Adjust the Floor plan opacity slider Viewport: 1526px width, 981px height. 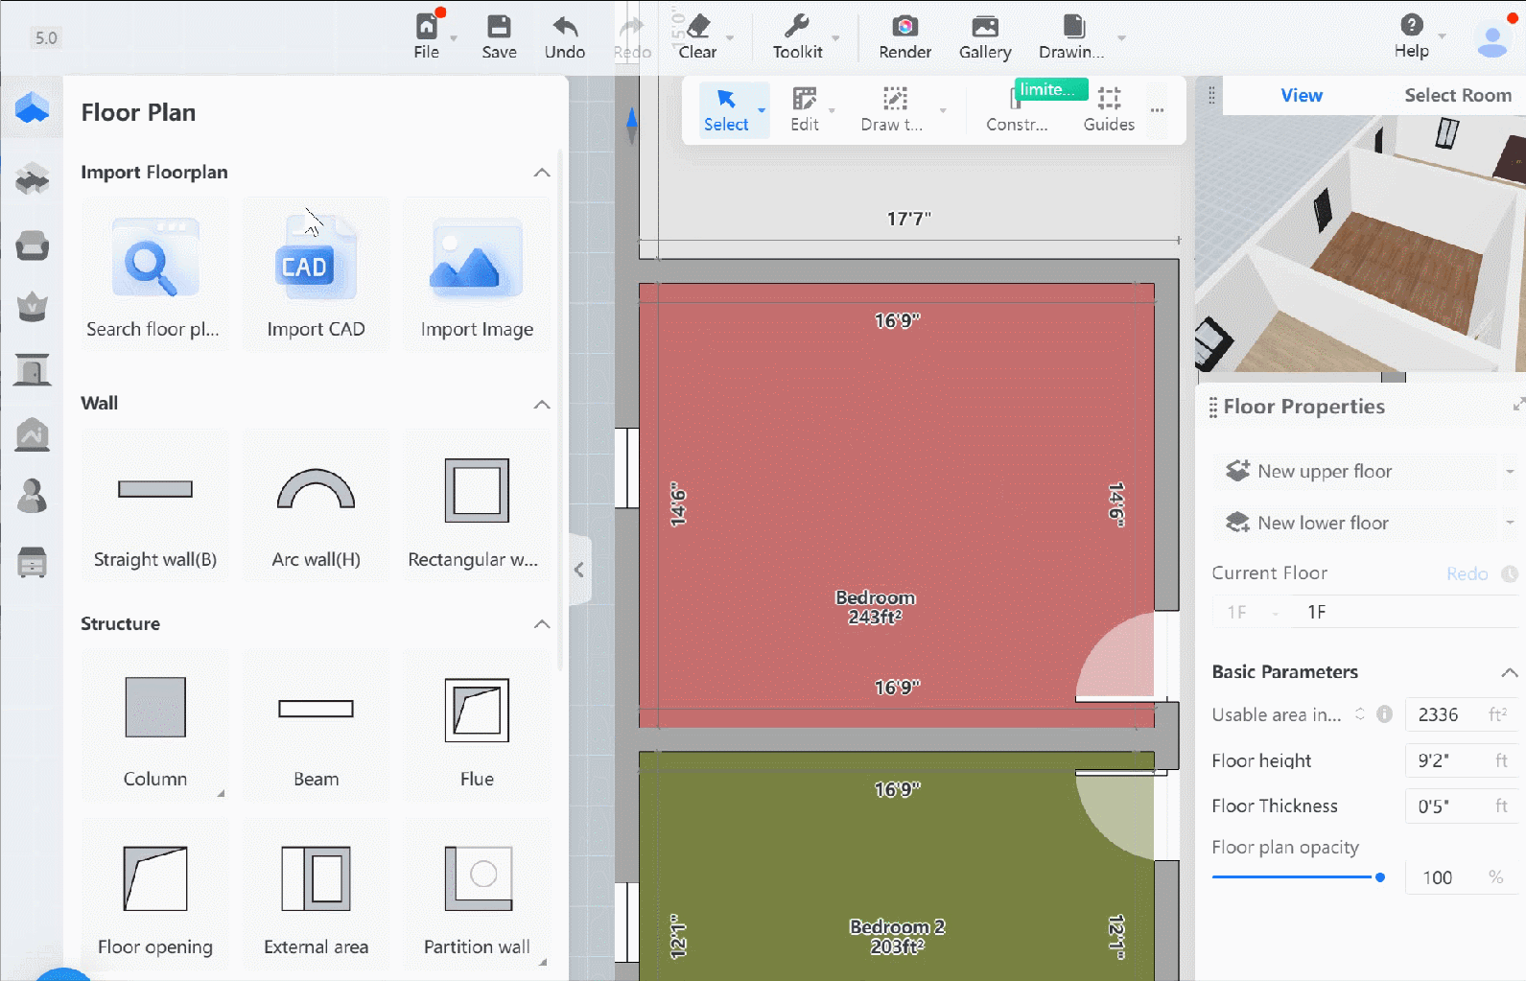[x=1379, y=877]
